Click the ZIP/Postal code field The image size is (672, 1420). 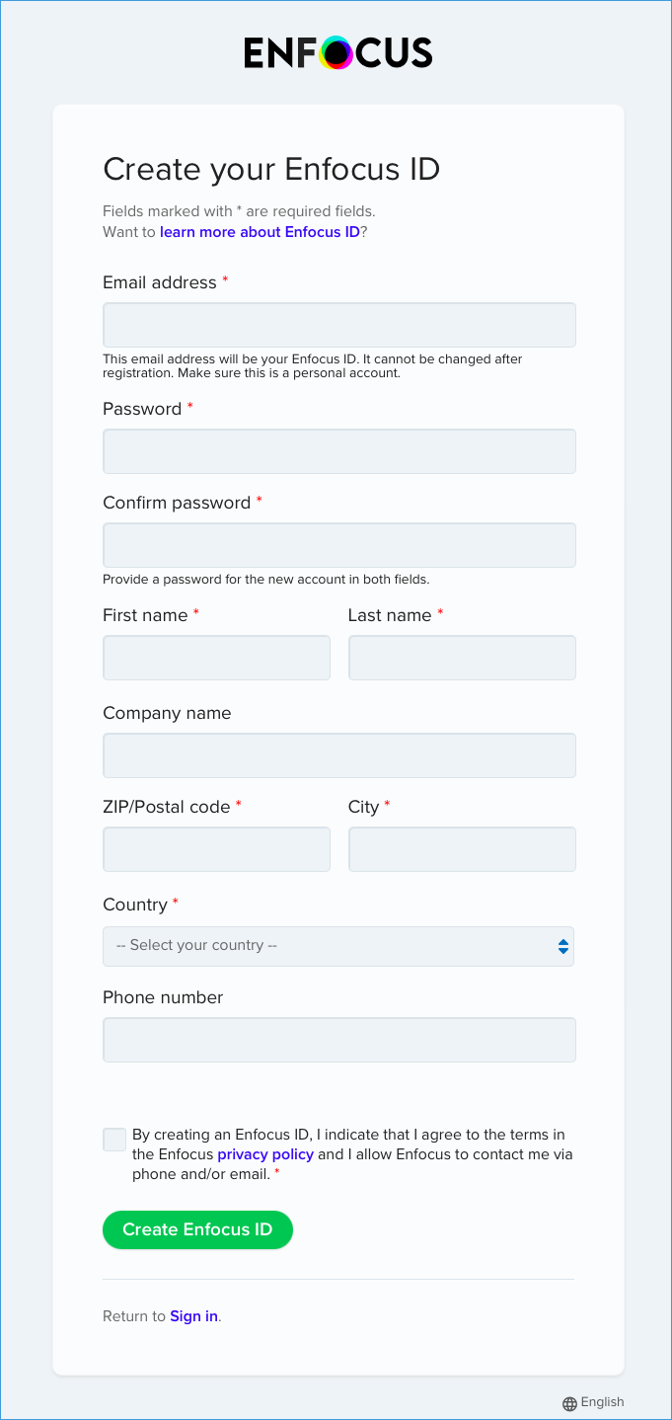216,849
